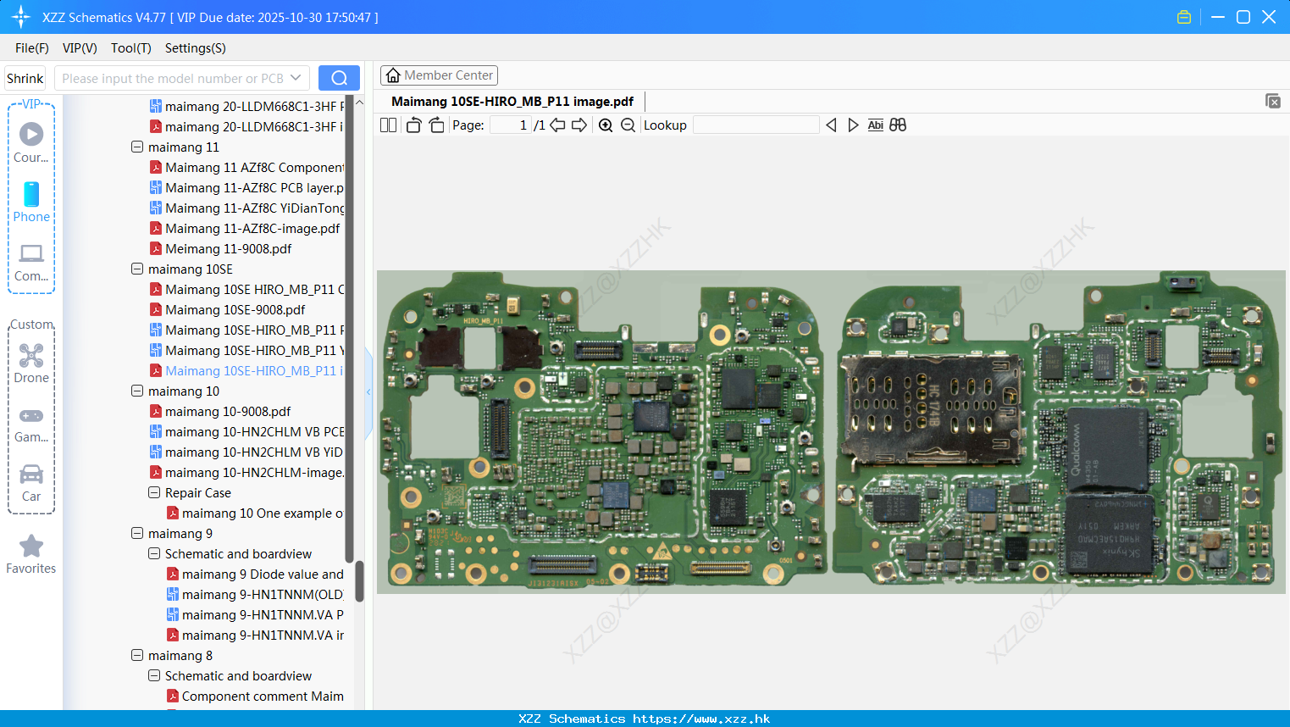Find the next lookup match
Image resolution: width=1290 pixels, height=727 pixels.
(x=853, y=125)
